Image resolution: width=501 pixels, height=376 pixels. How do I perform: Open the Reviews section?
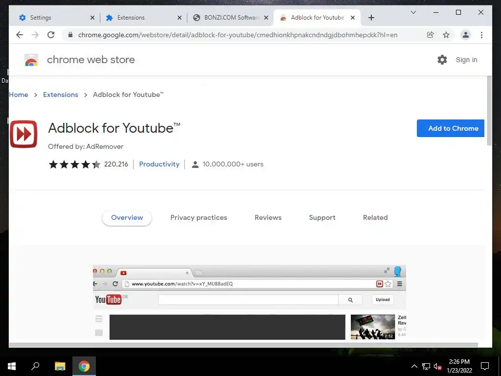(x=268, y=217)
